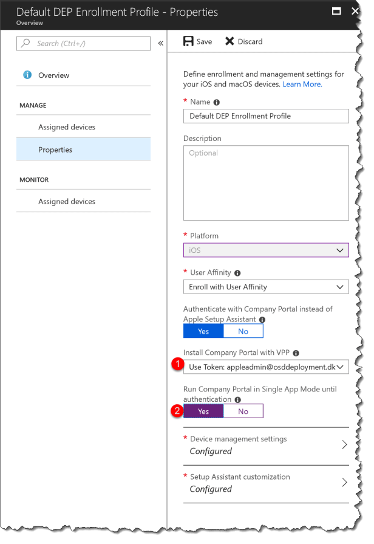Collapse the sidebar using double chevron
Image resolution: width=374 pixels, height=544 pixels.
[x=161, y=43]
